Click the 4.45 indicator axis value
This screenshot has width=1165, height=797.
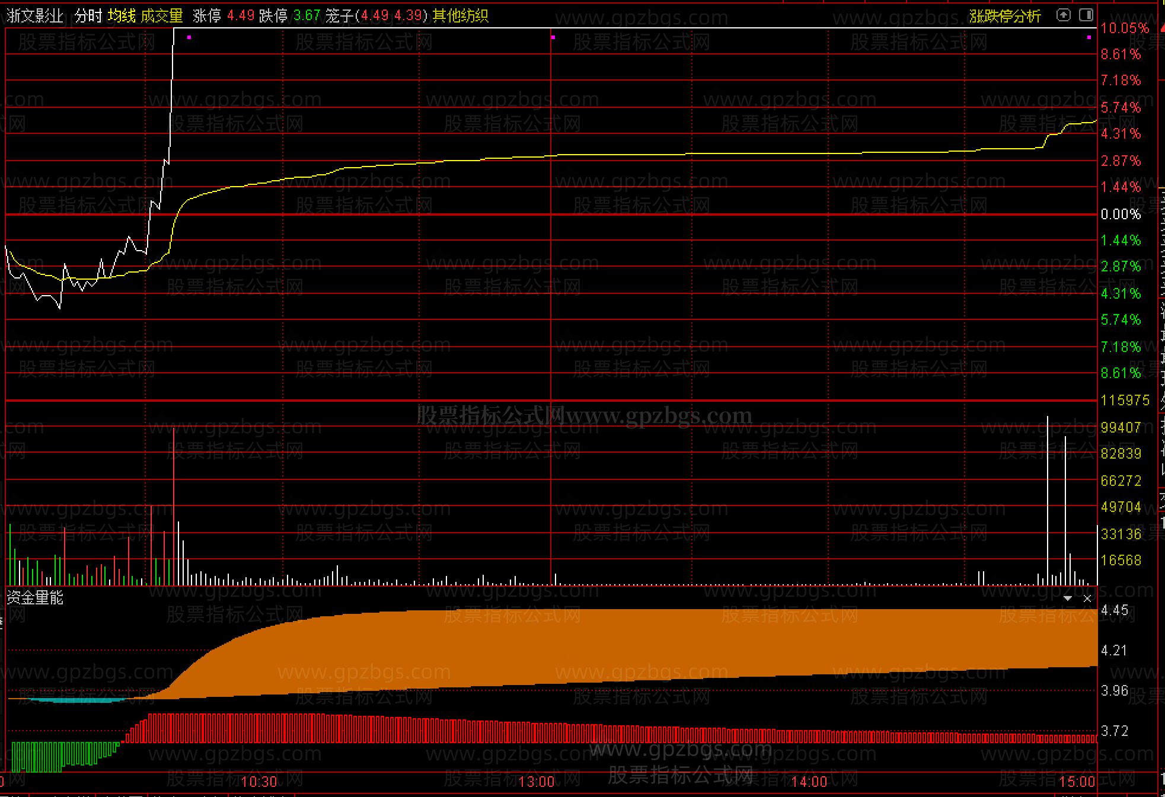1115,610
